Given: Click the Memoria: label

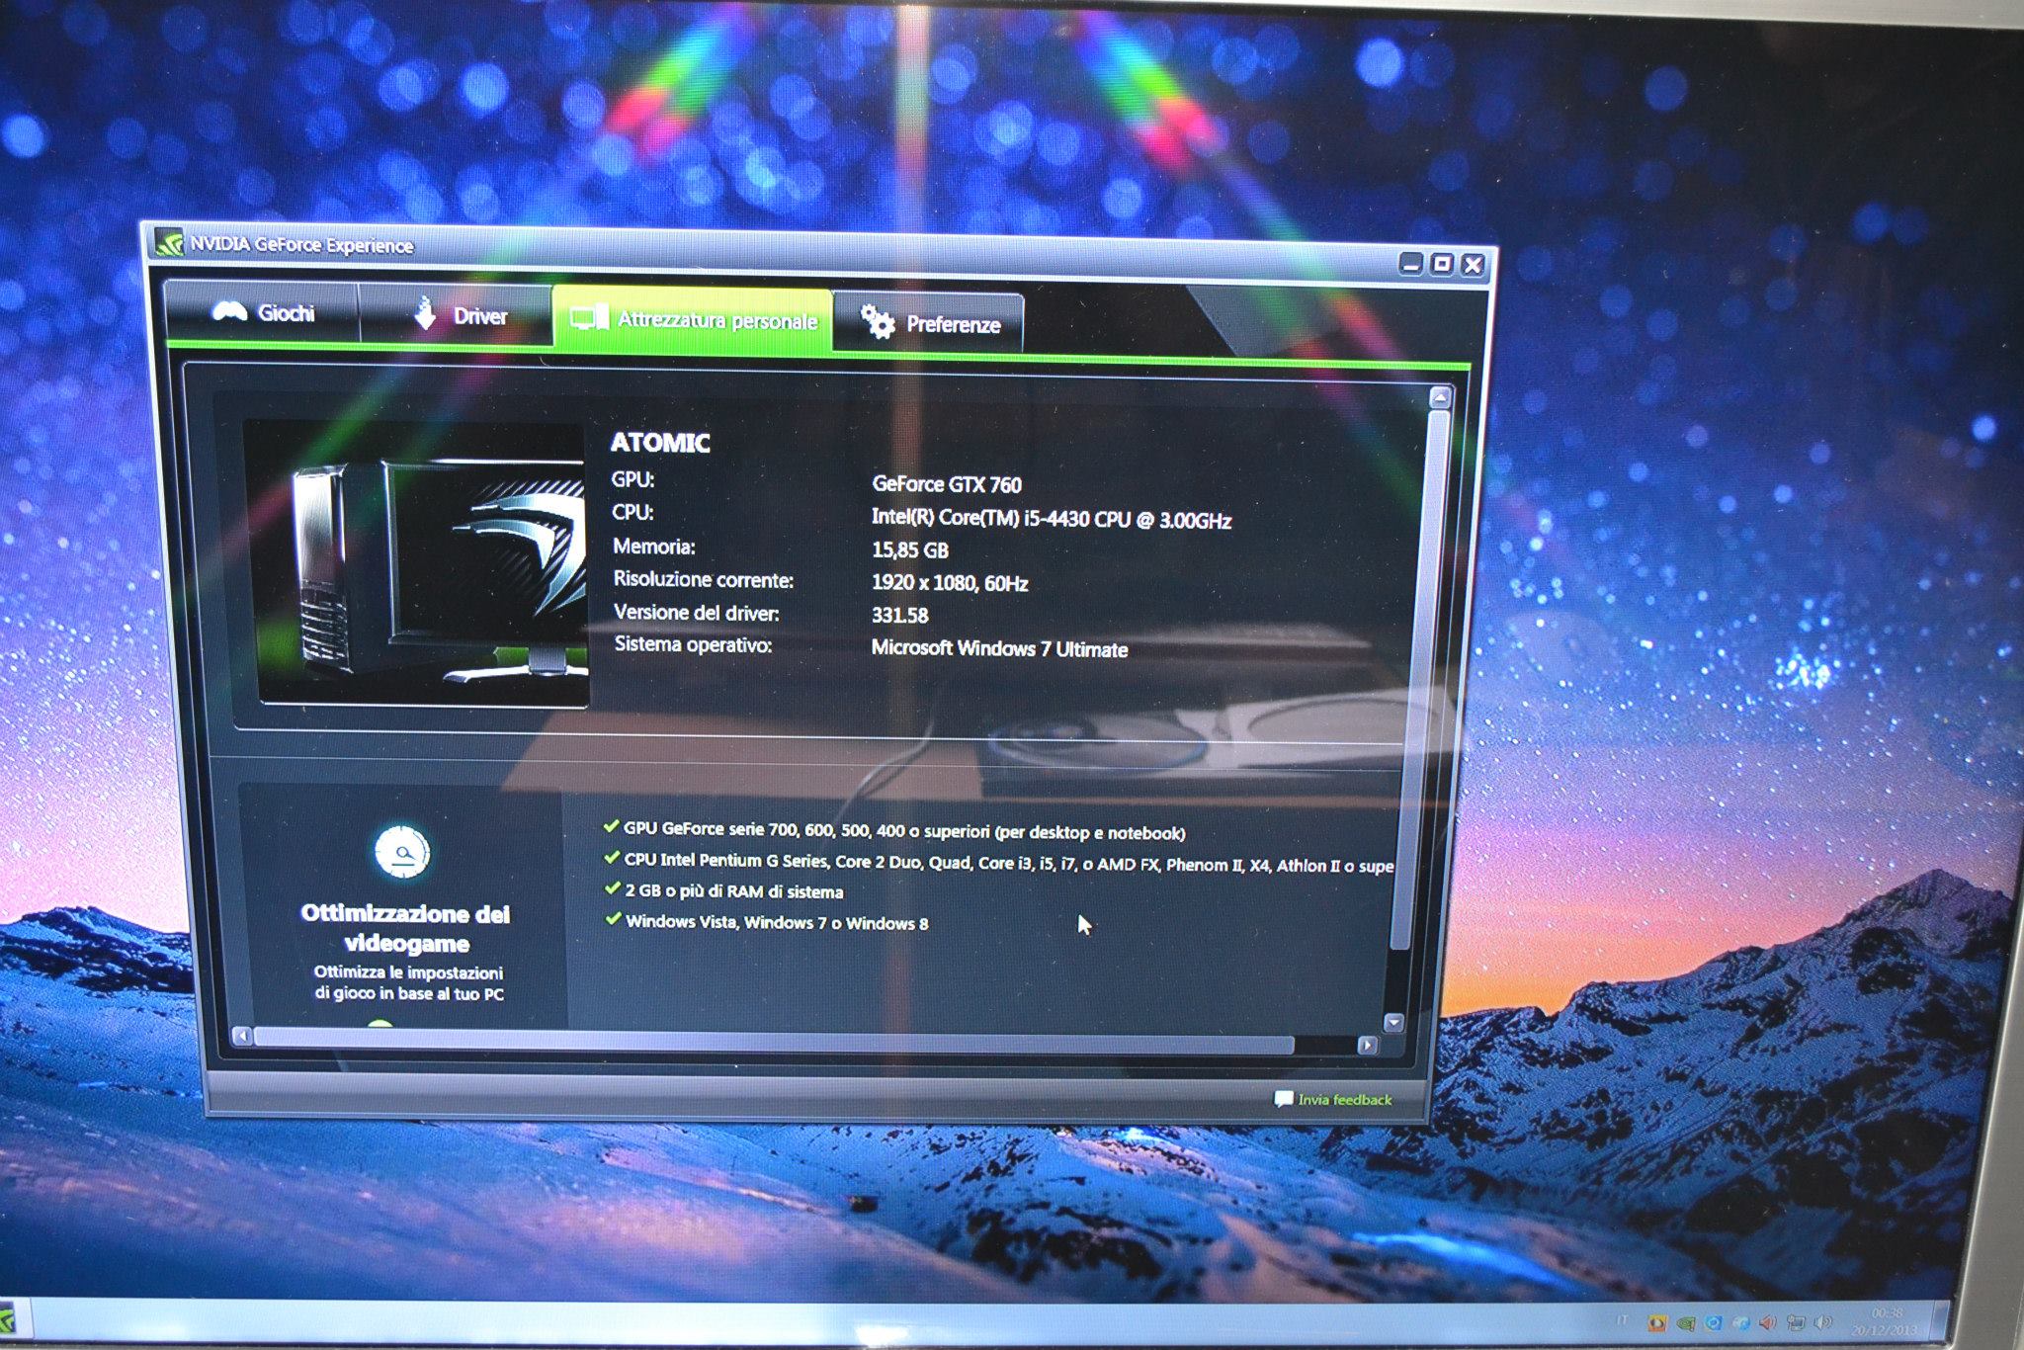Looking at the screenshot, I should 654,547.
